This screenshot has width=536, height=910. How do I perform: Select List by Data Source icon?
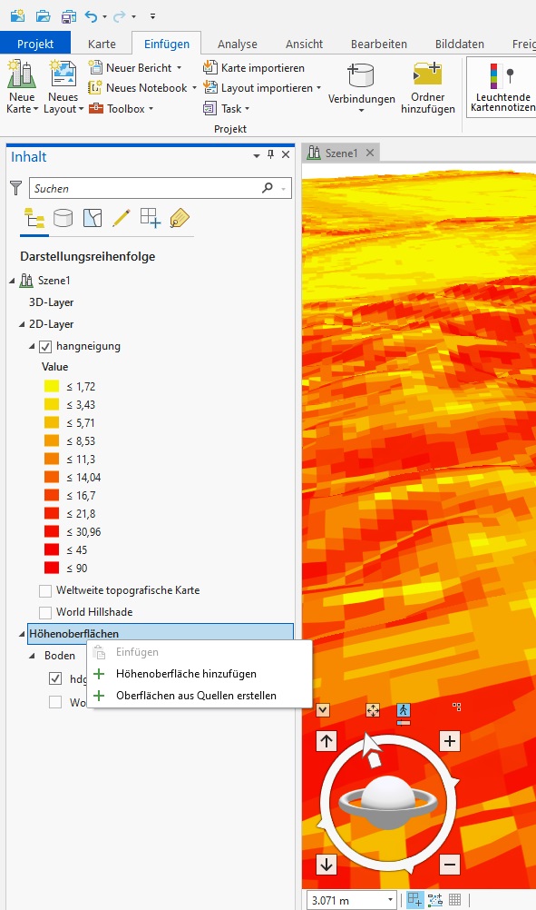click(x=63, y=218)
